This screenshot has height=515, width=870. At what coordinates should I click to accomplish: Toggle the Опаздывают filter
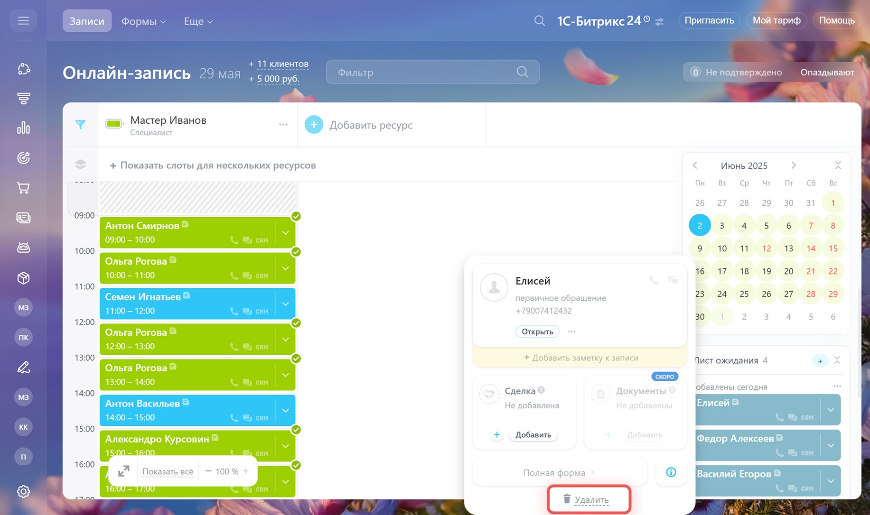(x=827, y=72)
